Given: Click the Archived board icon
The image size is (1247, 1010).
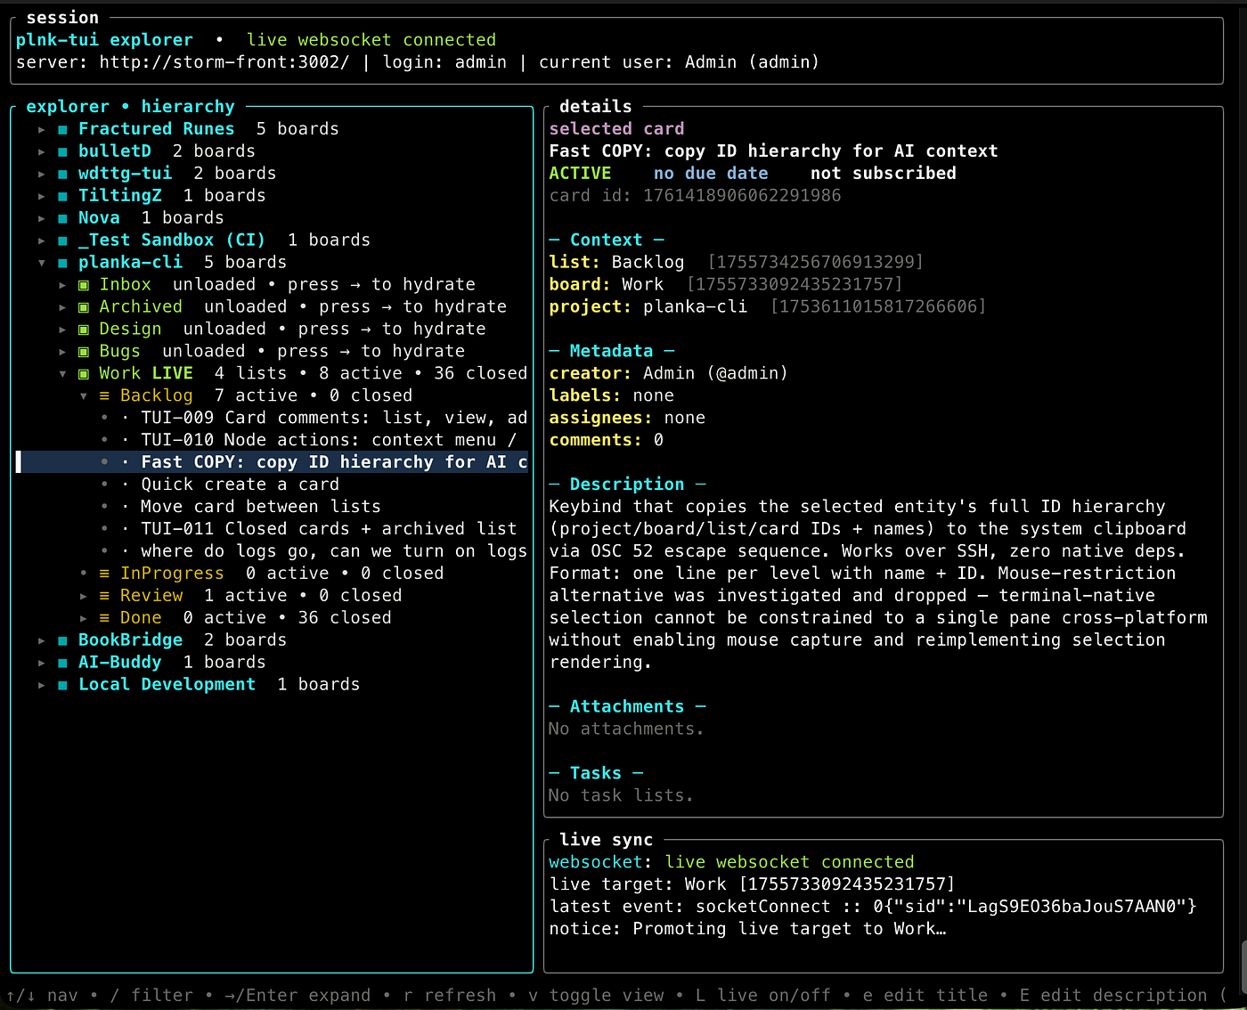Looking at the screenshot, I should (x=84, y=307).
